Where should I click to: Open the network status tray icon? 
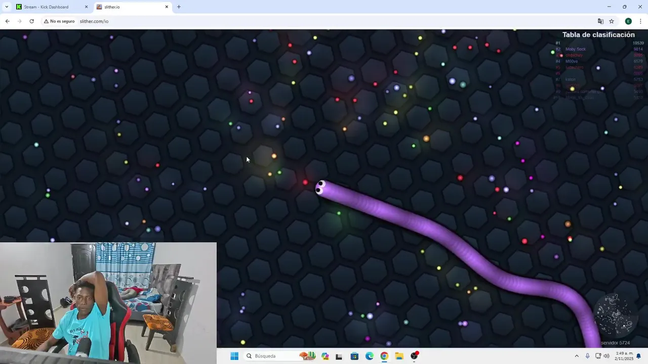click(x=598, y=356)
